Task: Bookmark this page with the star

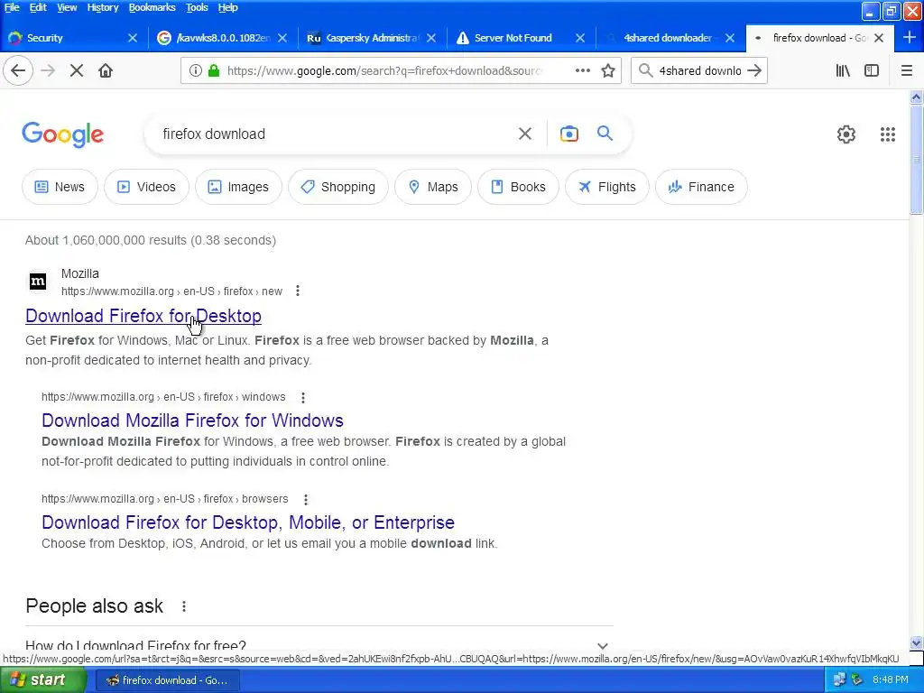Action: [608, 70]
